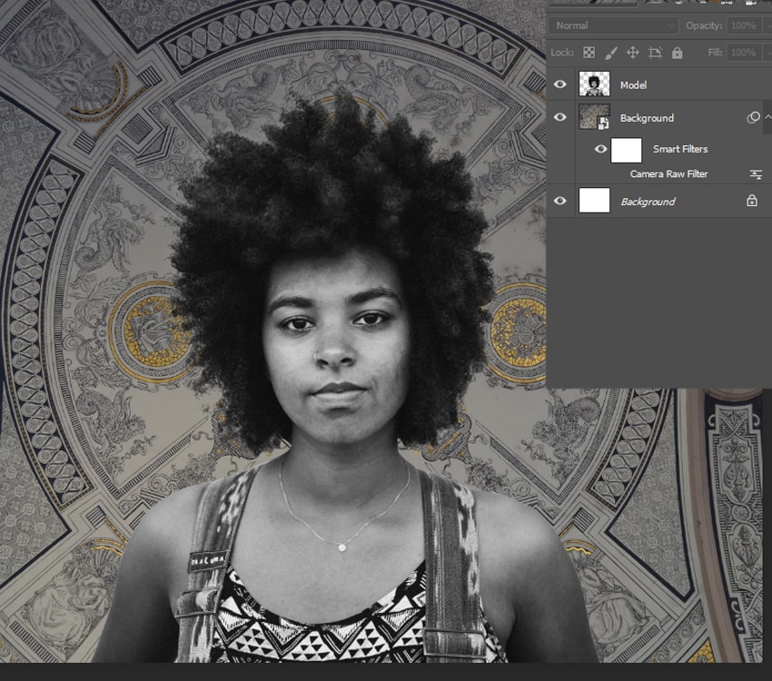Select the white locked Background layer thumbnail
The image size is (772, 681).
[594, 201]
